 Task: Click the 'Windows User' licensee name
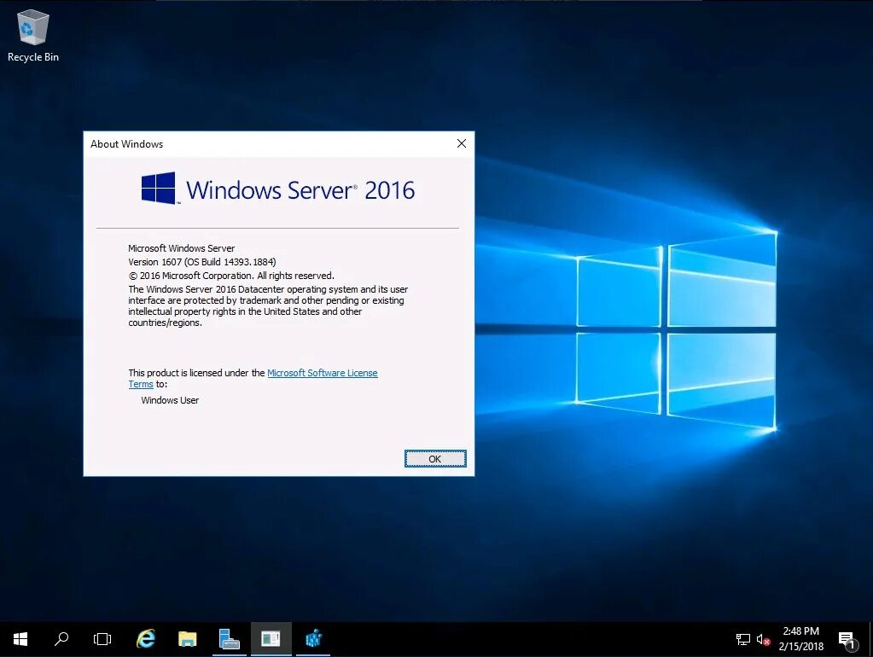tap(170, 400)
